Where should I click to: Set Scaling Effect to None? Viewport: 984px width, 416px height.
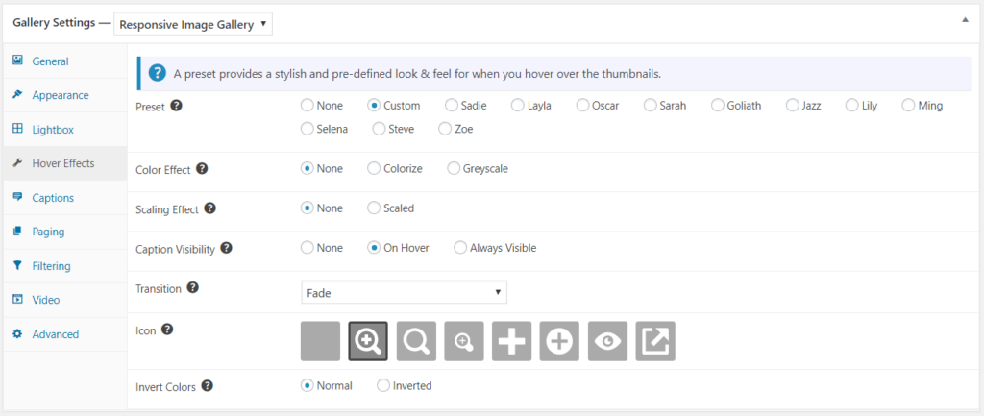coord(307,208)
